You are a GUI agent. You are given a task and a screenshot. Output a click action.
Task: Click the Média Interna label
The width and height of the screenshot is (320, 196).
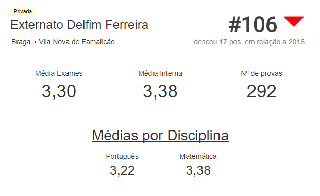click(160, 73)
